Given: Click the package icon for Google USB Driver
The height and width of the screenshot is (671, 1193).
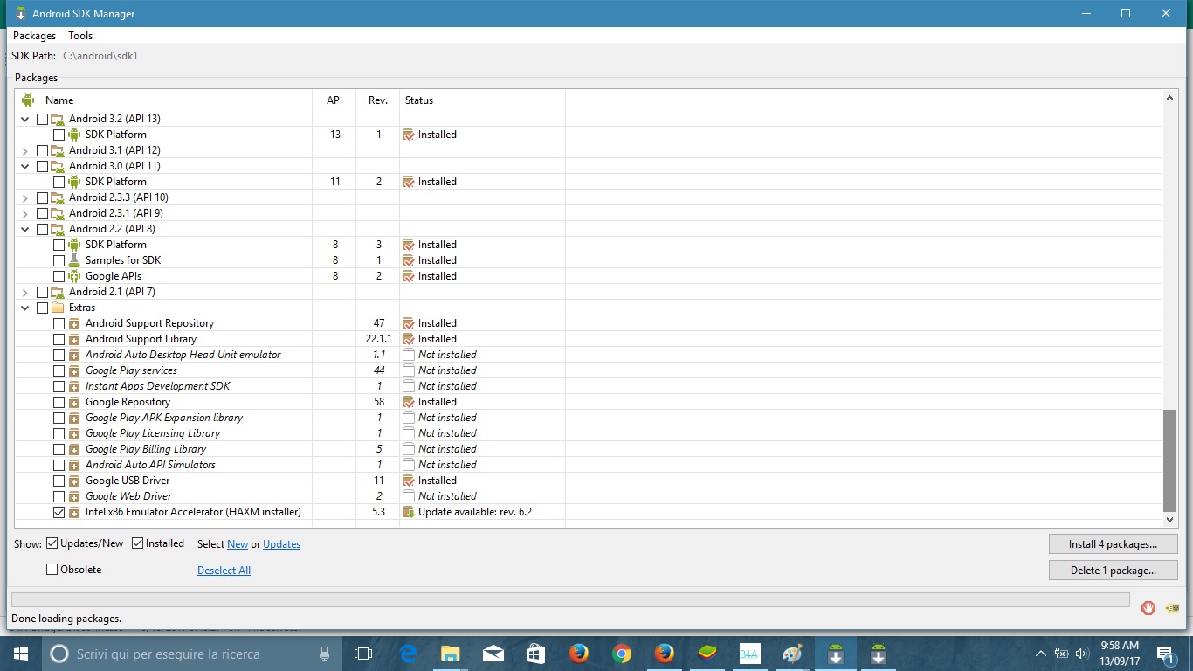Looking at the screenshot, I should click(x=74, y=481).
